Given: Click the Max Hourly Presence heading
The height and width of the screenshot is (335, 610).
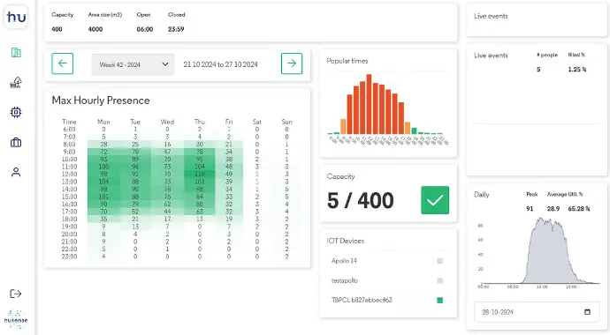Looking at the screenshot, I should pyautogui.click(x=101, y=100).
